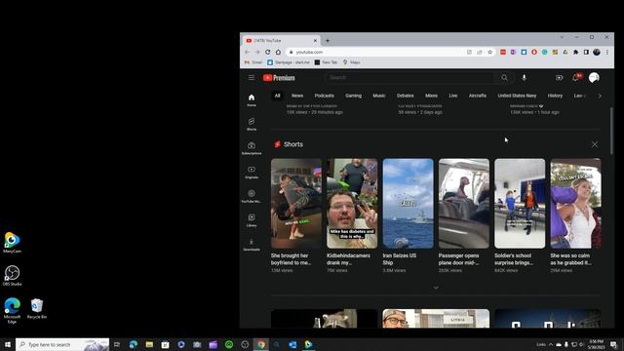This screenshot has width=624, height=351.
Task: Bookmark this page with the star icon
Action: (x=489, y=52)
